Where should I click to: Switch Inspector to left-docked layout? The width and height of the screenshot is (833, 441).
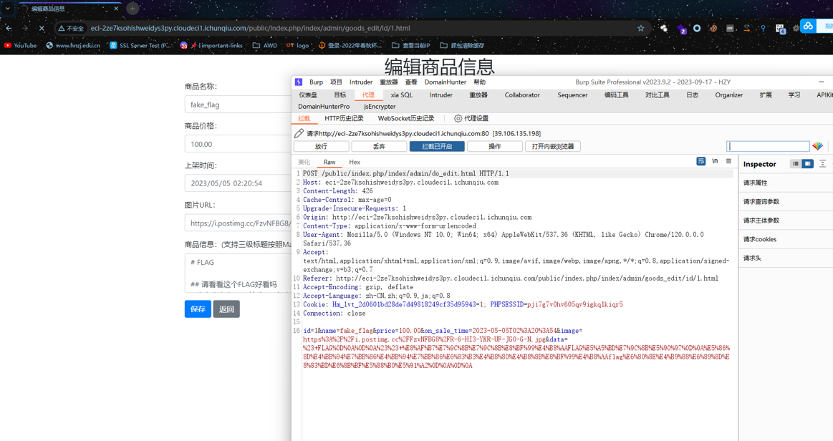coord(795,164)
